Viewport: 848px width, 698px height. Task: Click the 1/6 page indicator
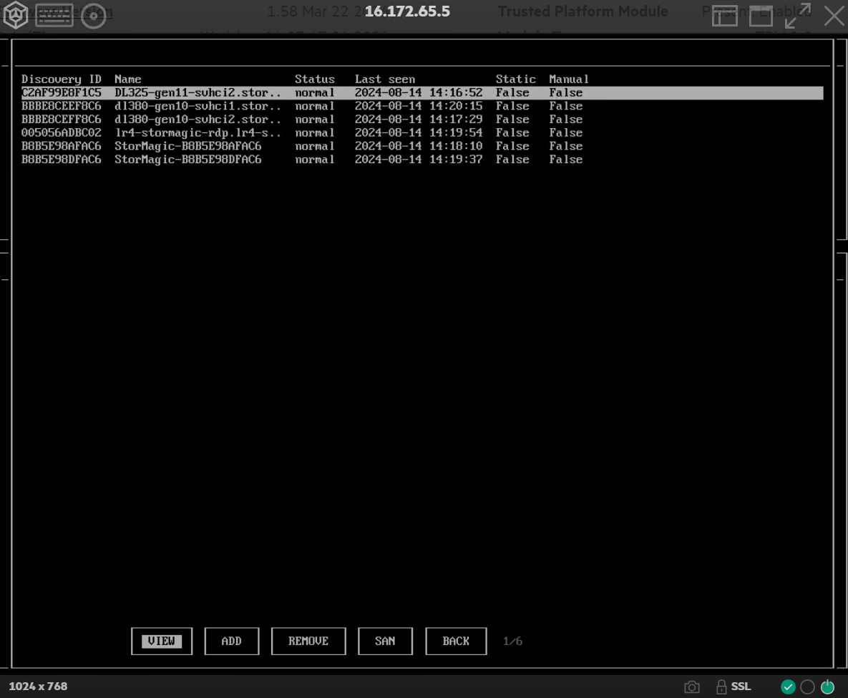tap(512, 641)
